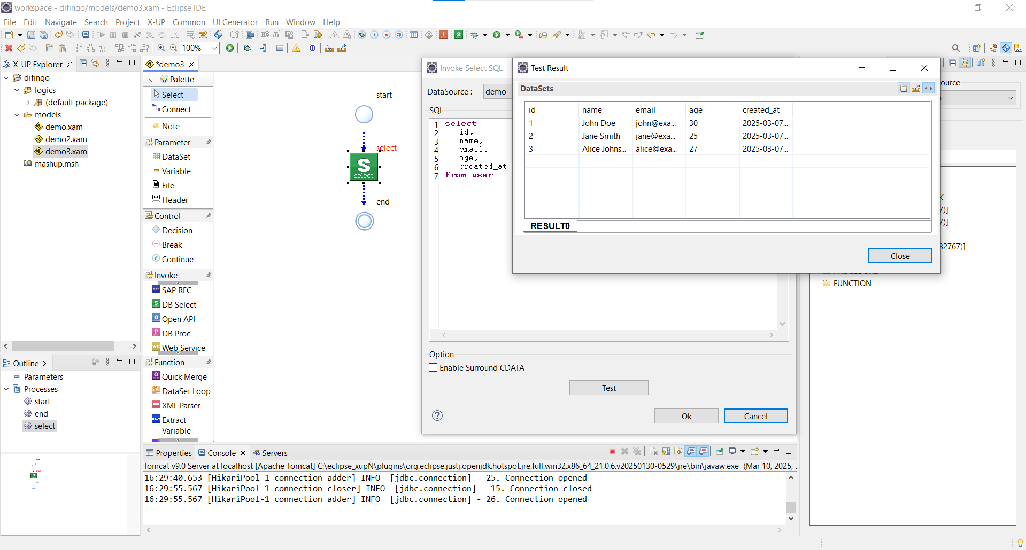Select the SAP RFC invoke tool
Image resolution: width=1026 pixels, height=550 pixels.
pyautogui.click(x=176, y=290)
